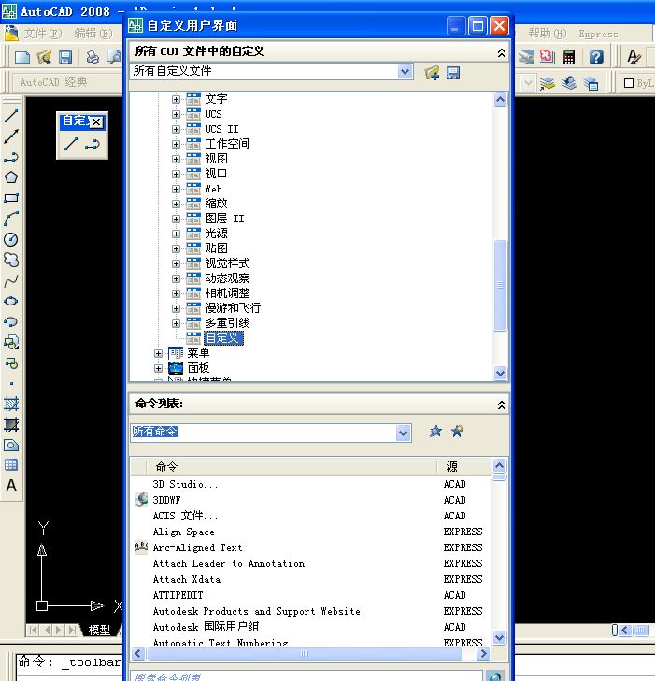Screen dimensions: 655x681
Task: Load partial customization file icon
Action: 432,73
